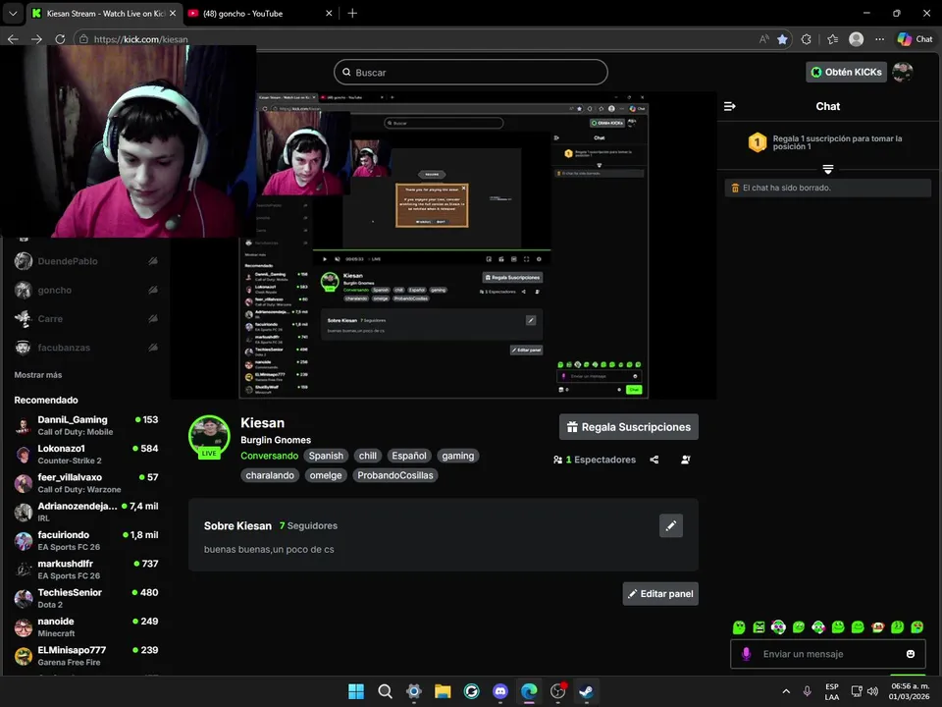Close the goncho - YouTube tab

329,13
